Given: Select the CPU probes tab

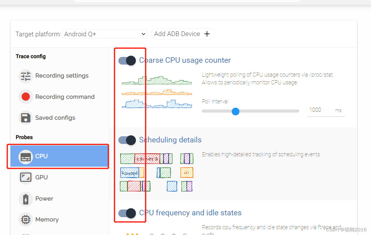Looking at the screenshot, I should (59, 157).
